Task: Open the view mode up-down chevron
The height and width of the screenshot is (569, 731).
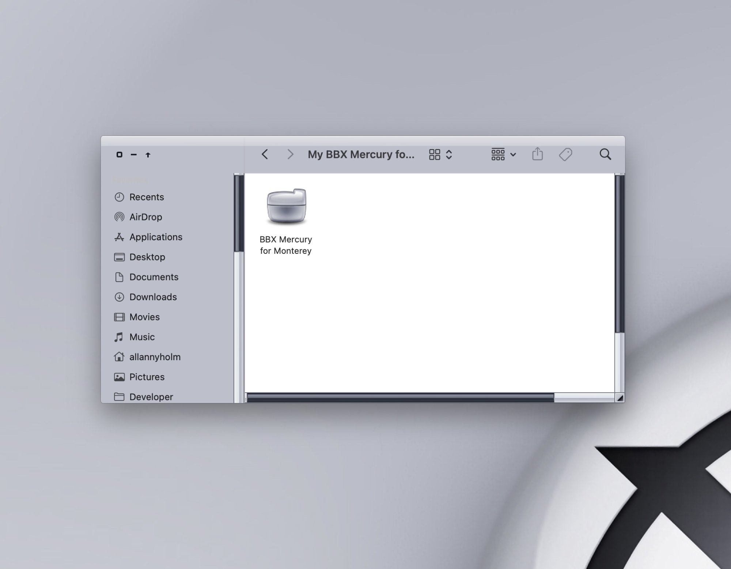Action: (449, 154)
